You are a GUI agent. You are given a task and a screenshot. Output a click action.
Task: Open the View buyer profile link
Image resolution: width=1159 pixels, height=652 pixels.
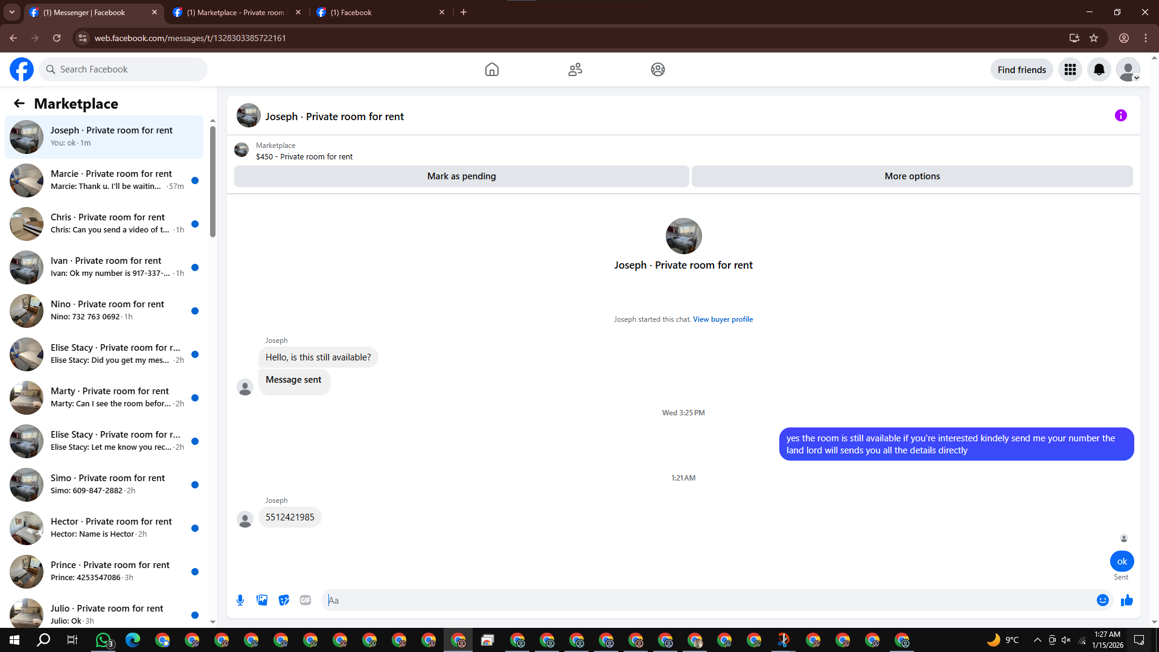point(723,319)
